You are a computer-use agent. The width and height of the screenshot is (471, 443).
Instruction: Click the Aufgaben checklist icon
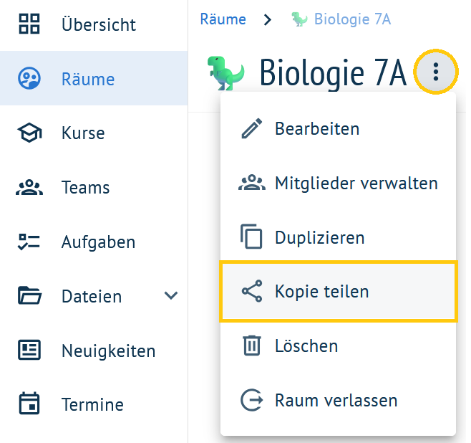tap(29, 242)
